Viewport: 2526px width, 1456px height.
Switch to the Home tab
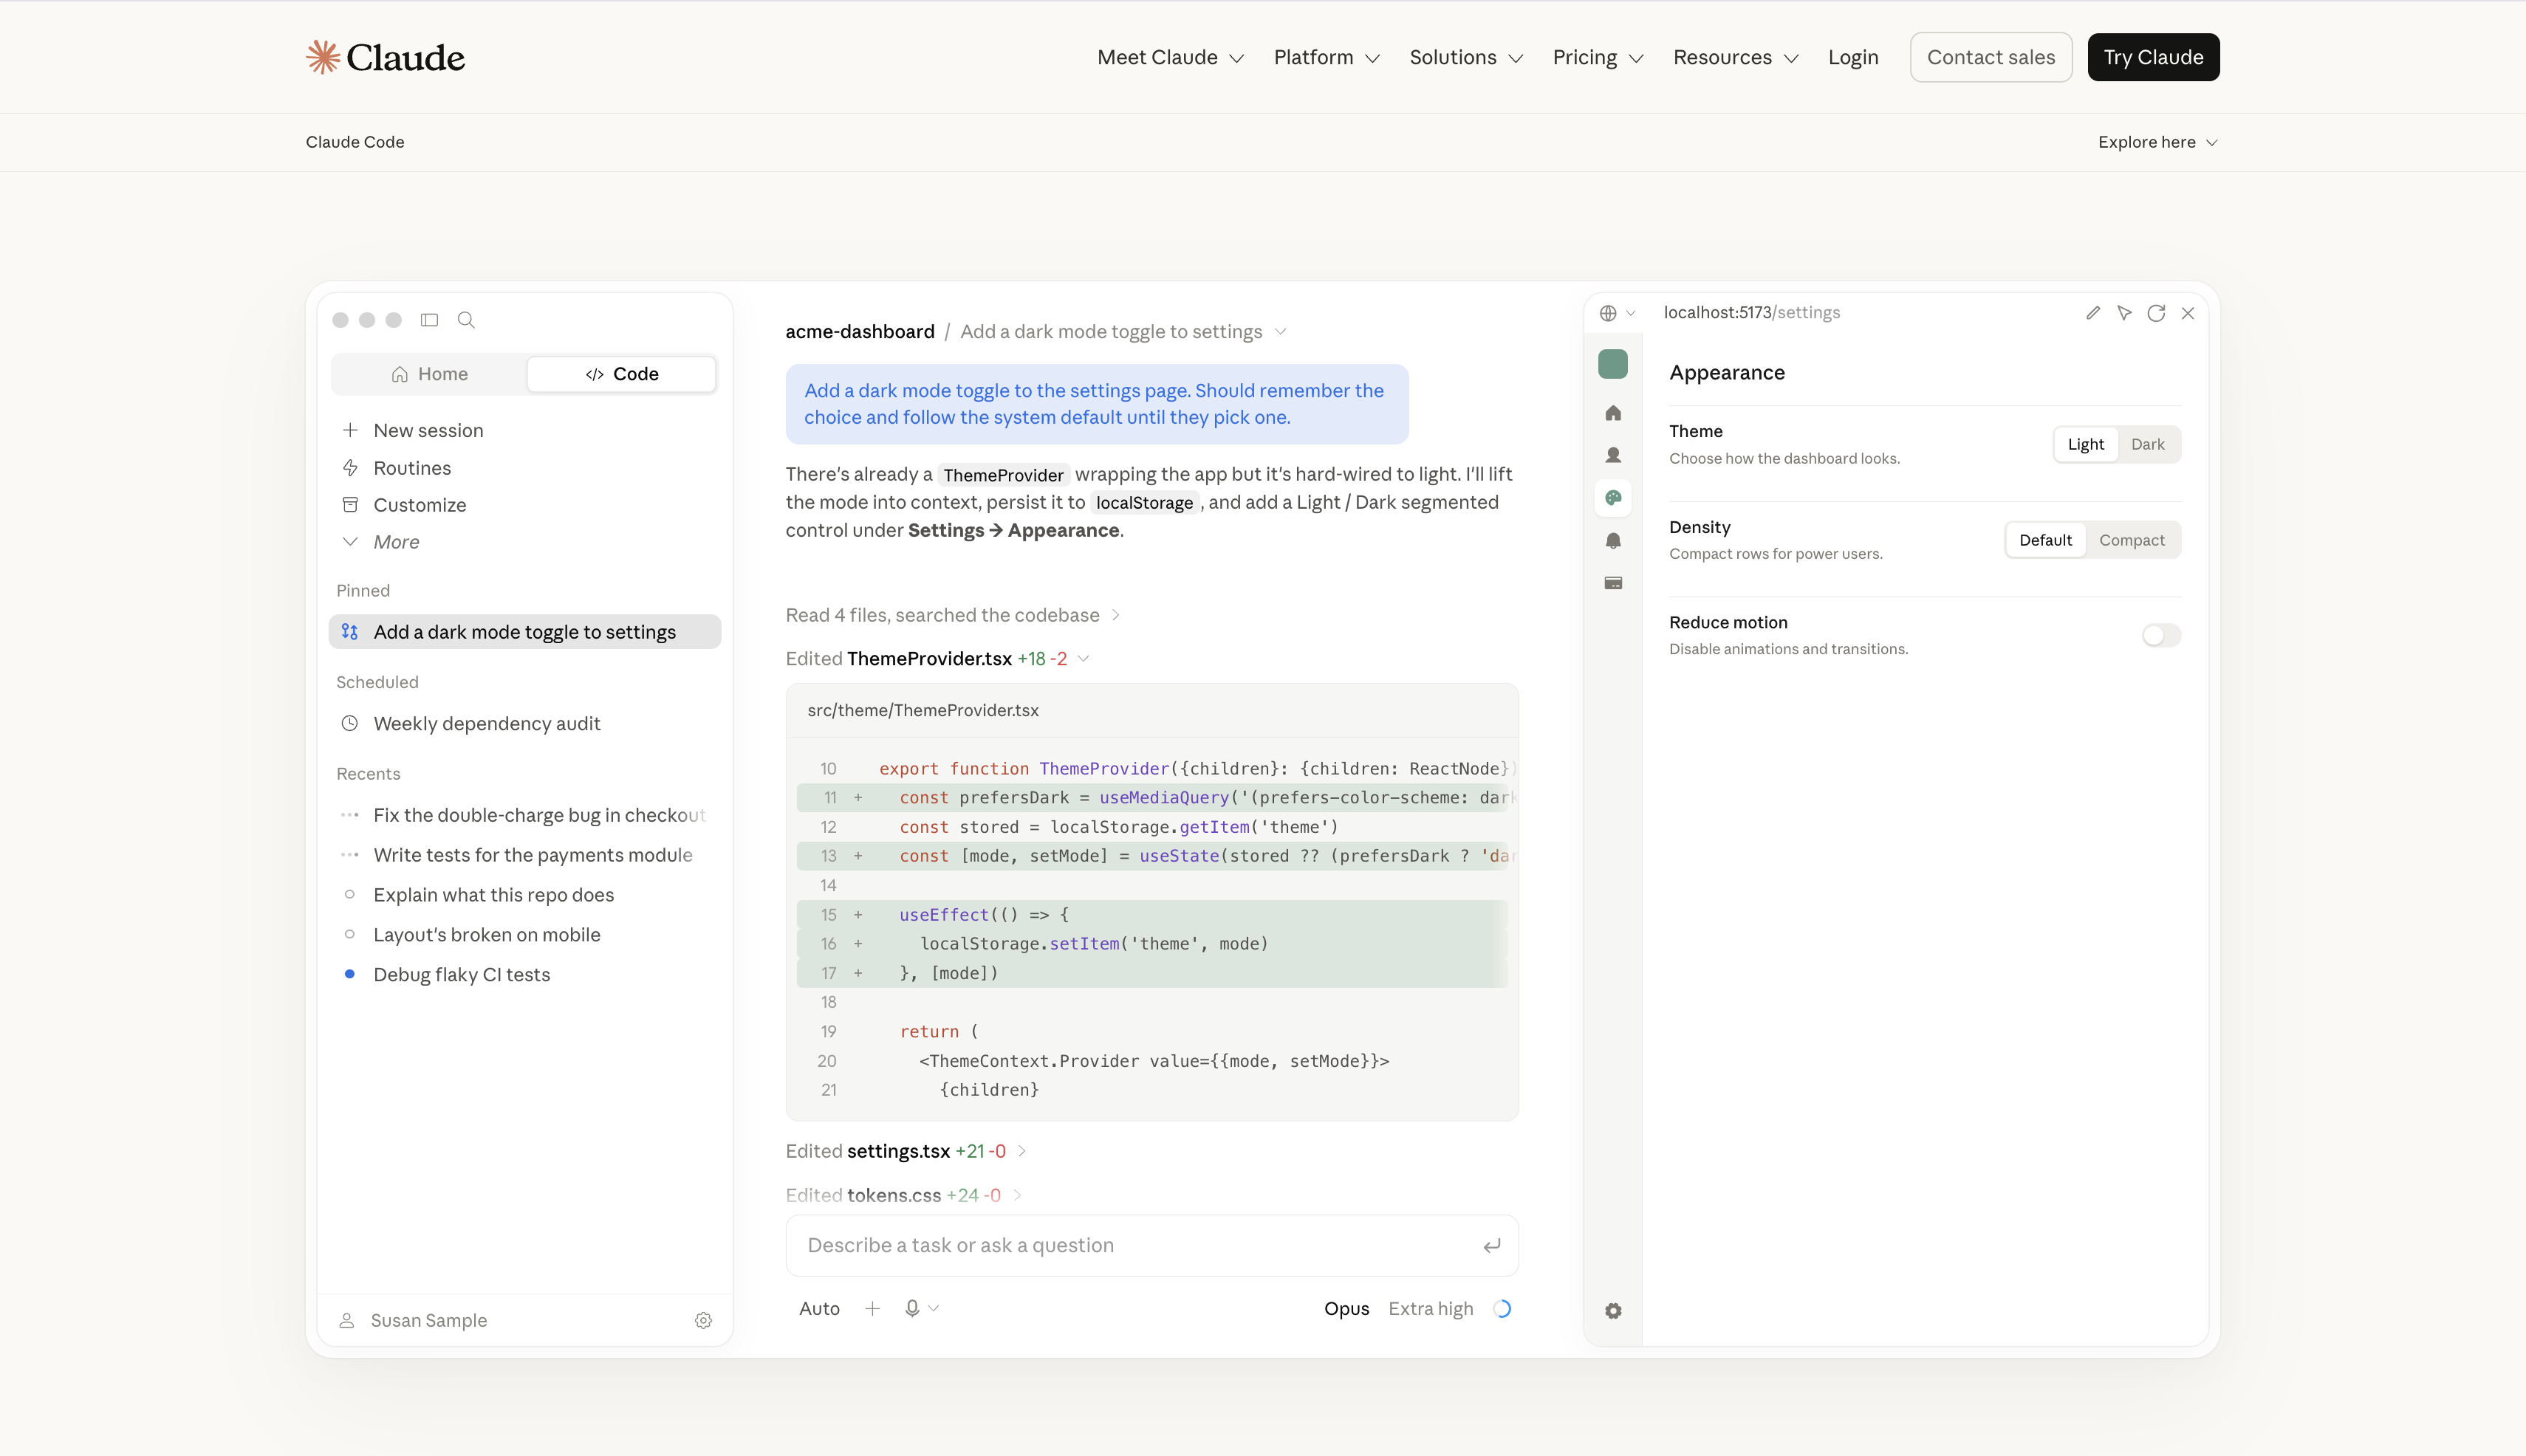429,374
